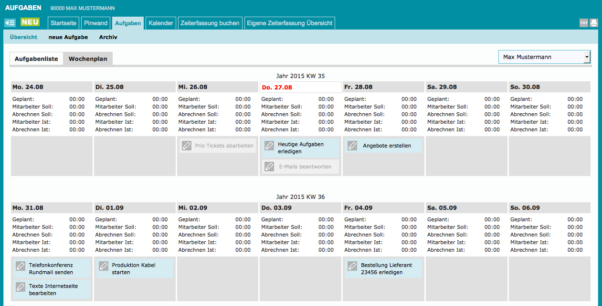Screen dimensions: 602x306
Task: Open the Archiv submenu link
Action: coord(108,37)
